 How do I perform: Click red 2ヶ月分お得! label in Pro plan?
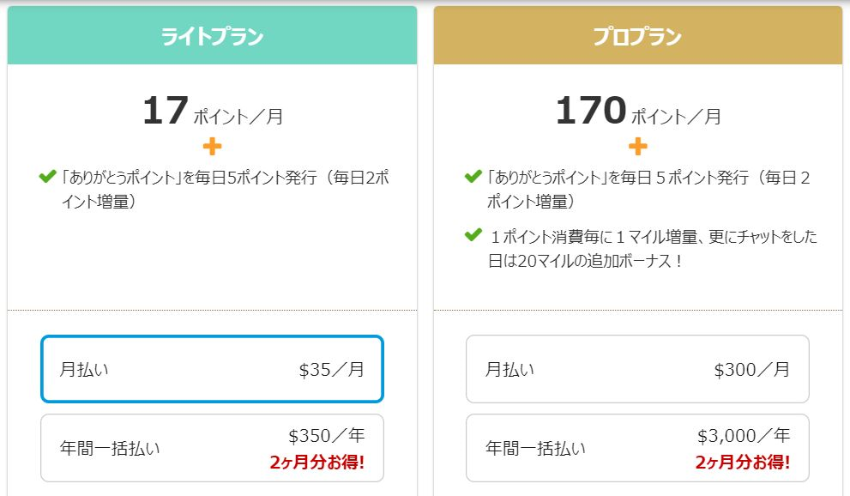pyautogui.click(x=743, y=463)
